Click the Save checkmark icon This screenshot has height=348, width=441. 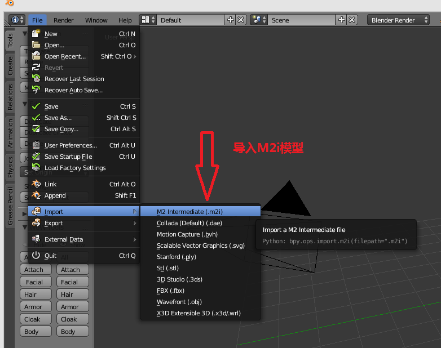[x=36, y=106]
